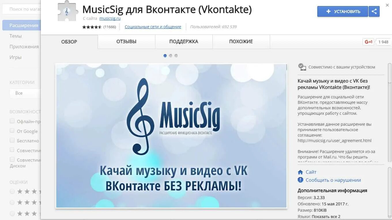Toggle the Совместимые с Диском checkbox

[12, 159]
